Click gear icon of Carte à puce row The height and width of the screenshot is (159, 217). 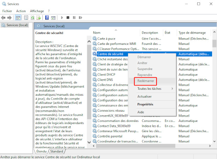point(95,39)
